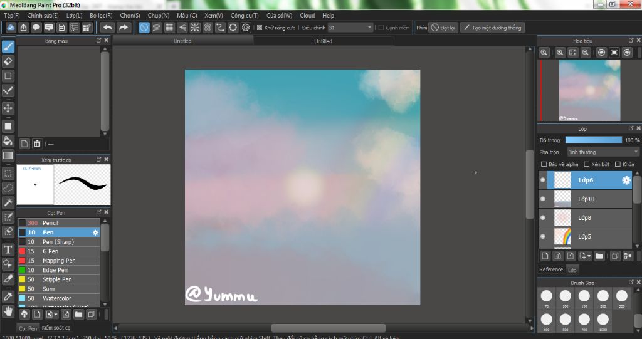Image resolution: width=642 pixels, height=339 pixels.
Task: Switch to the Reference tab
Action: click(551, 269)
